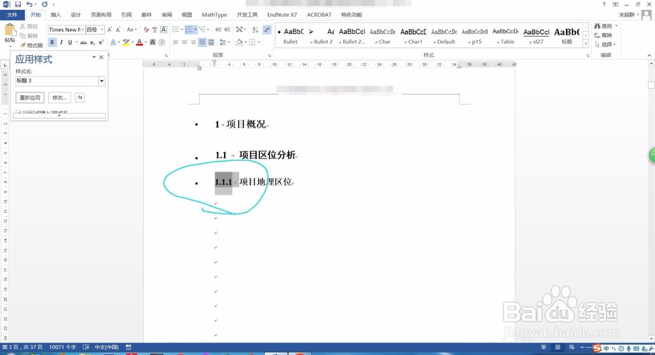Viewport: 655px width, 355px height.
Task: Click the Redo/Repeat icon
Action: (x=45, y=4)
